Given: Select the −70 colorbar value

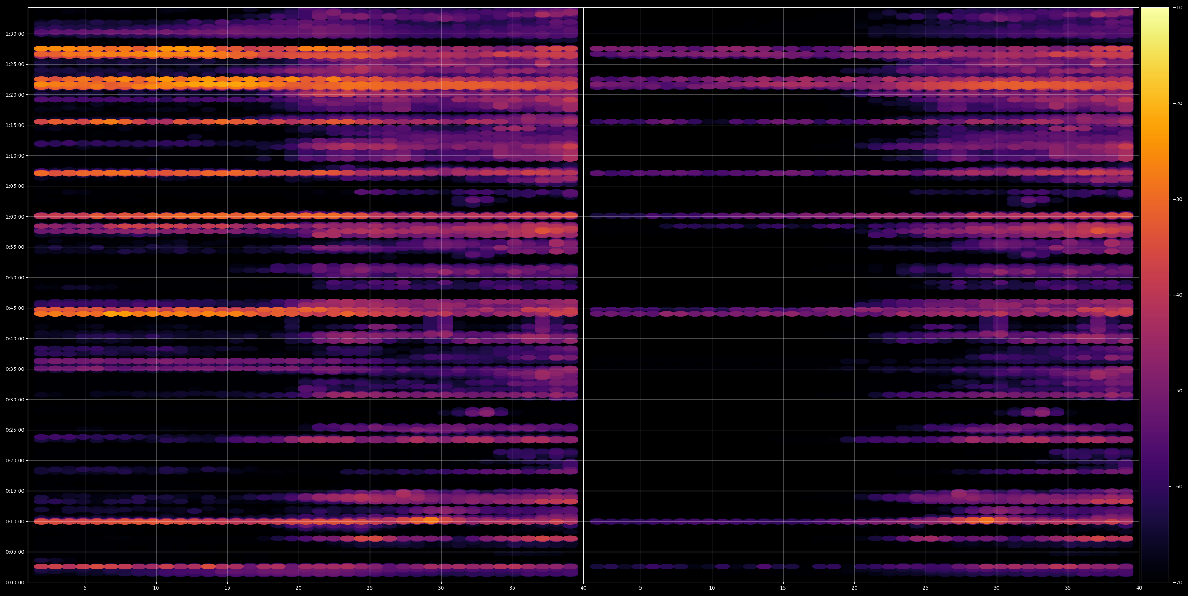Looking at the screenshot, I should (x=1177, y=582).
